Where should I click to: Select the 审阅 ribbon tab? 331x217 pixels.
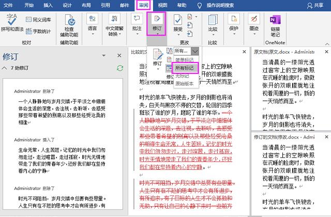click(144, 5)
